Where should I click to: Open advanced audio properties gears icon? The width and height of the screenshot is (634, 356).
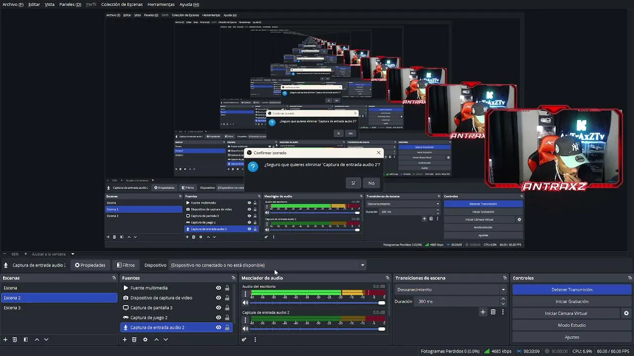click(x=244, y=340)
